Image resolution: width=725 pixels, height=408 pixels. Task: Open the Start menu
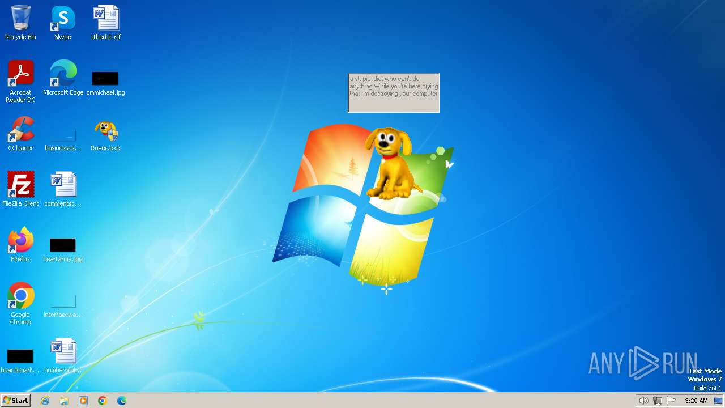click(15, 401)
